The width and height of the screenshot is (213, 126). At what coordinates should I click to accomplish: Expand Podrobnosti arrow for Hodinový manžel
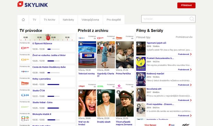tap(191, 85)
